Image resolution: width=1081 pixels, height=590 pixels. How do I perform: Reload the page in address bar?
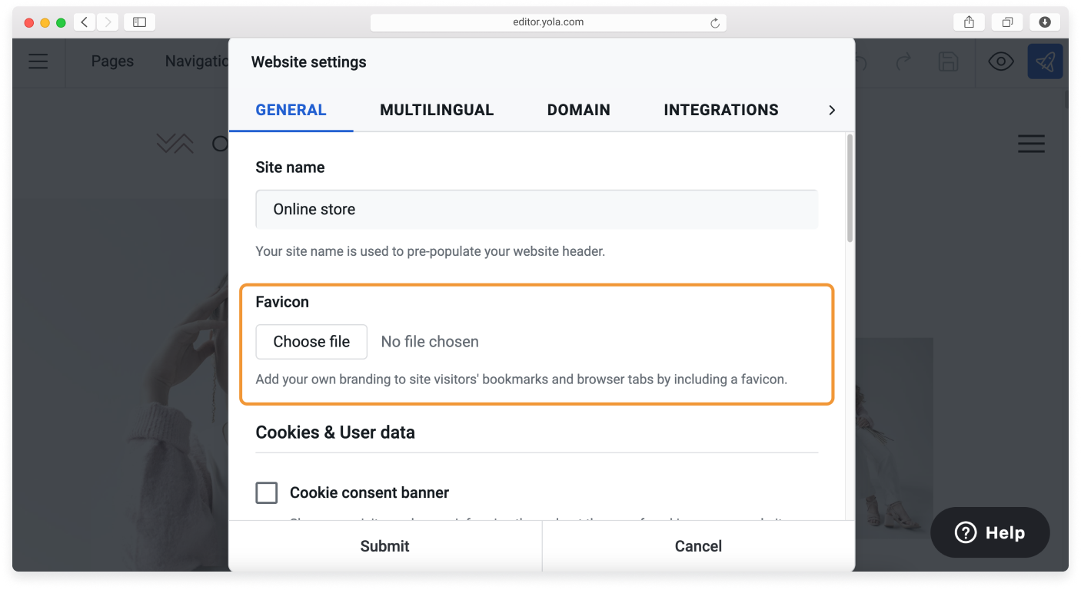point(715,23)
